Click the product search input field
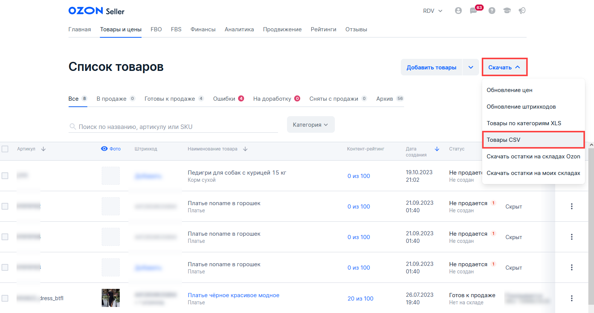Image resolution: width=594 pixels, height=313 pixels. pos(177,127)
